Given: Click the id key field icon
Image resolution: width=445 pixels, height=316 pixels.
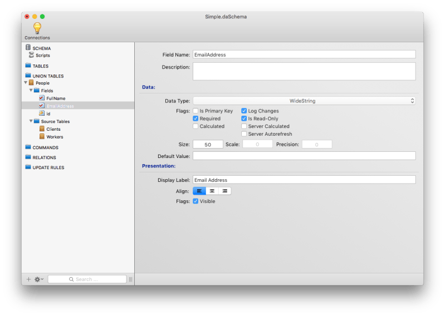Looking at the screenshot, I should point(42,113).
